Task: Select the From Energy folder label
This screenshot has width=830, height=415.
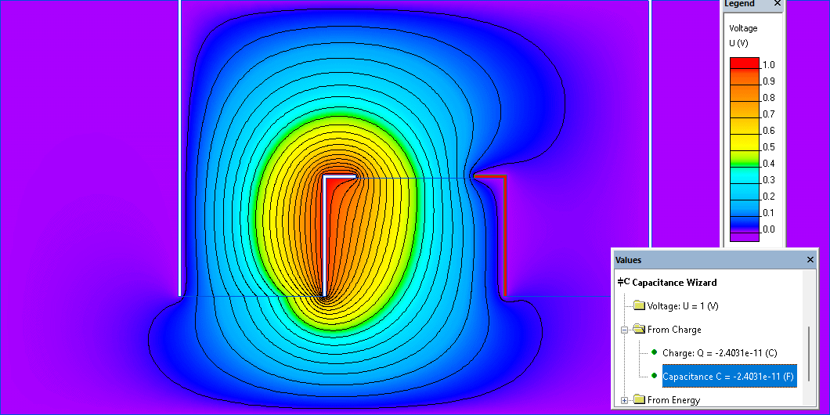Action: coord(673,400)
